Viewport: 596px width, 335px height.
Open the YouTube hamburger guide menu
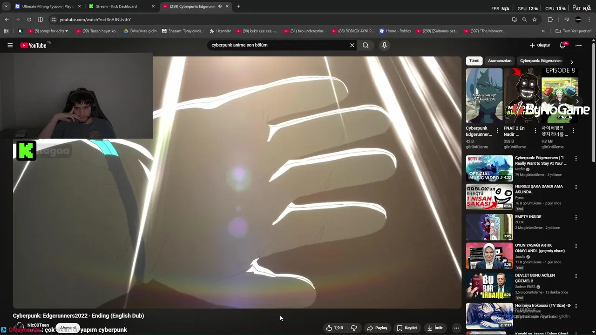[10, 45]
